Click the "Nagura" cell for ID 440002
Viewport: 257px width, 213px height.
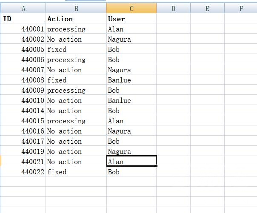[131, 40]
